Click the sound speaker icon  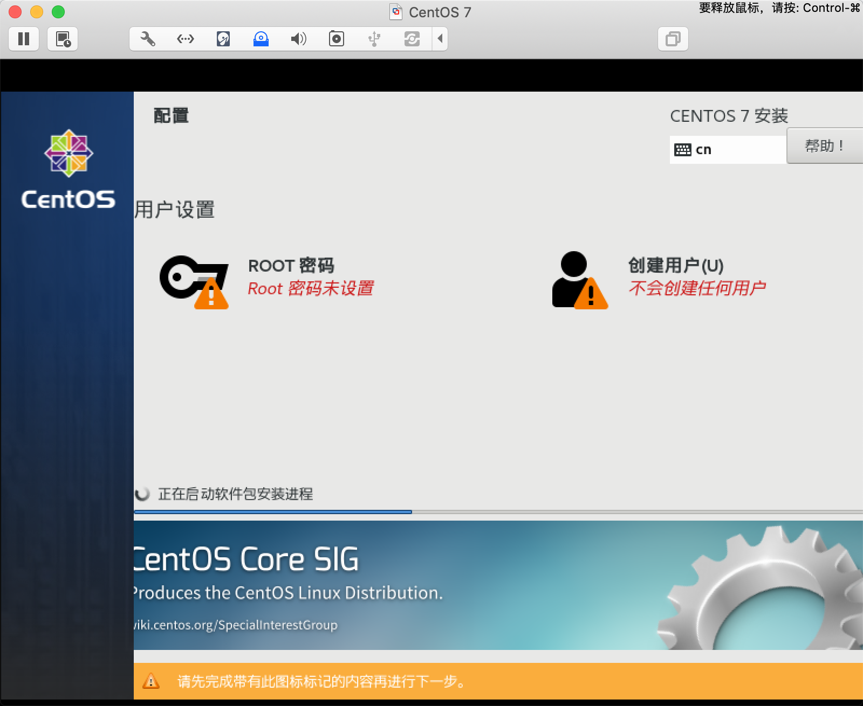299,39
